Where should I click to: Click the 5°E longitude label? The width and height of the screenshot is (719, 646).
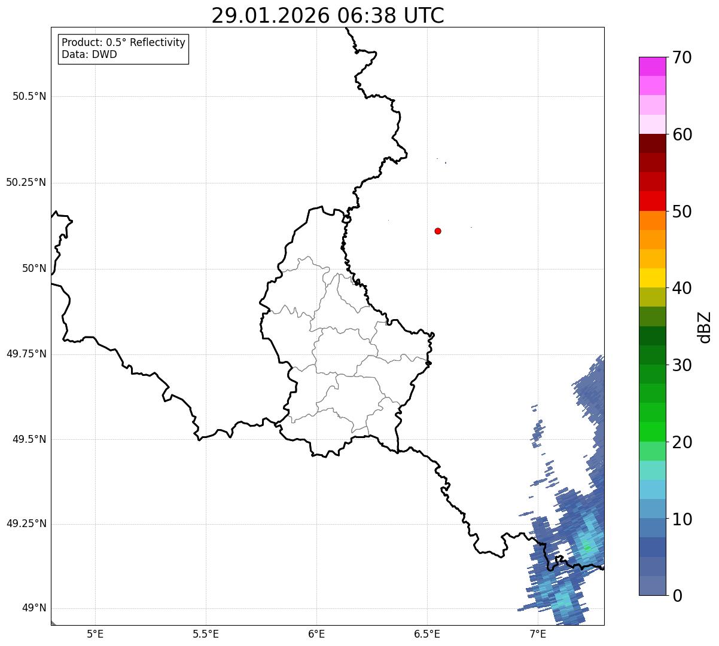coord(95,633)
